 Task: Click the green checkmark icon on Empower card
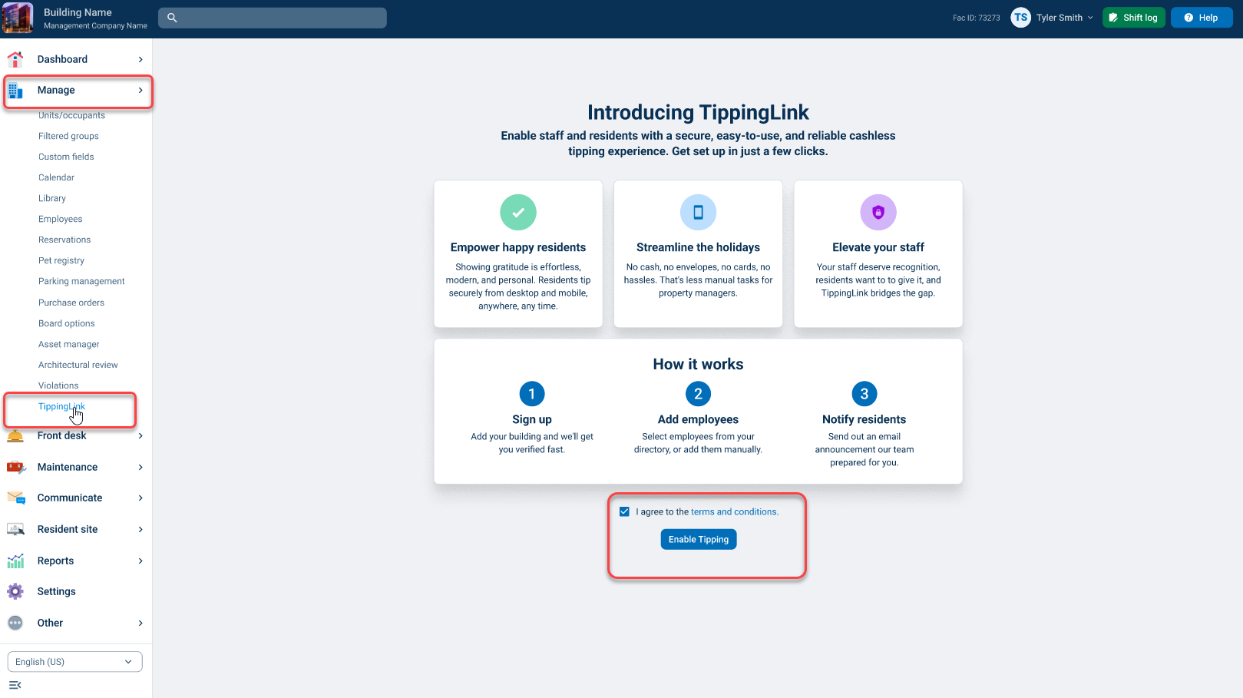518,212
